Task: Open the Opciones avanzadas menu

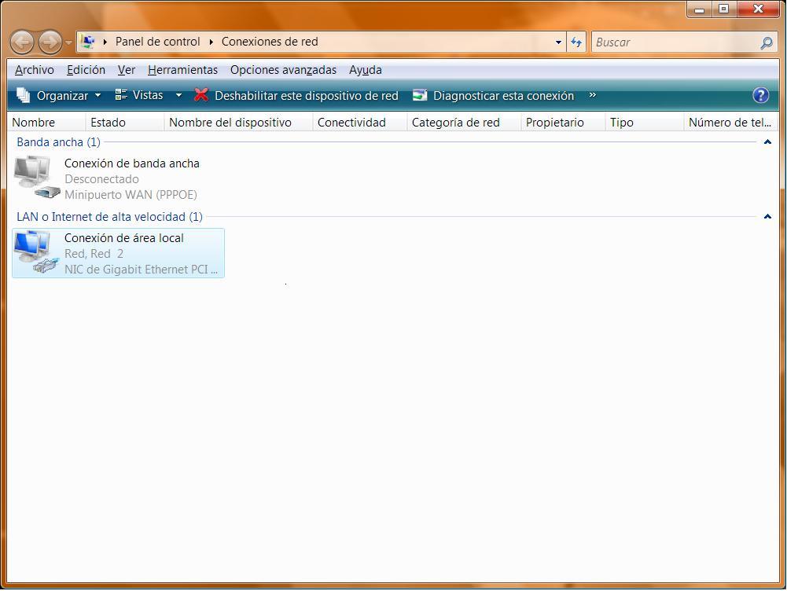Action: (283, 70)
